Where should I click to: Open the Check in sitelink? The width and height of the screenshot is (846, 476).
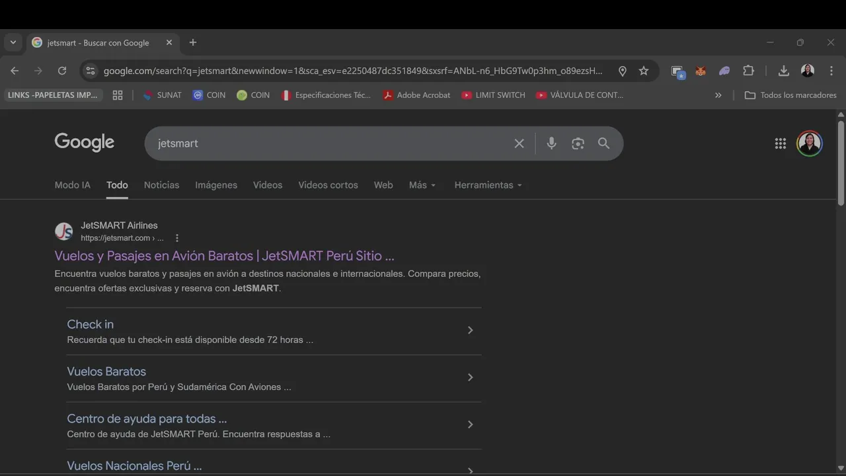tap(90, 324)
